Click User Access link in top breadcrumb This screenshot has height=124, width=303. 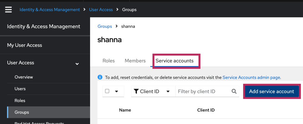tap(101, 9)
